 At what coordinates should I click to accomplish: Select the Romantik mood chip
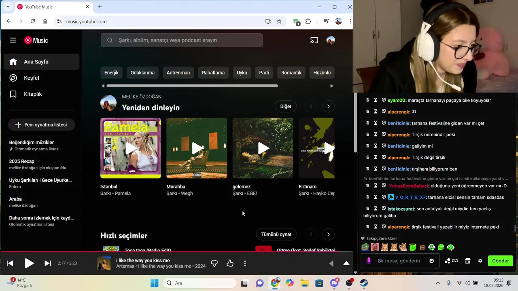tap(291, 73)
